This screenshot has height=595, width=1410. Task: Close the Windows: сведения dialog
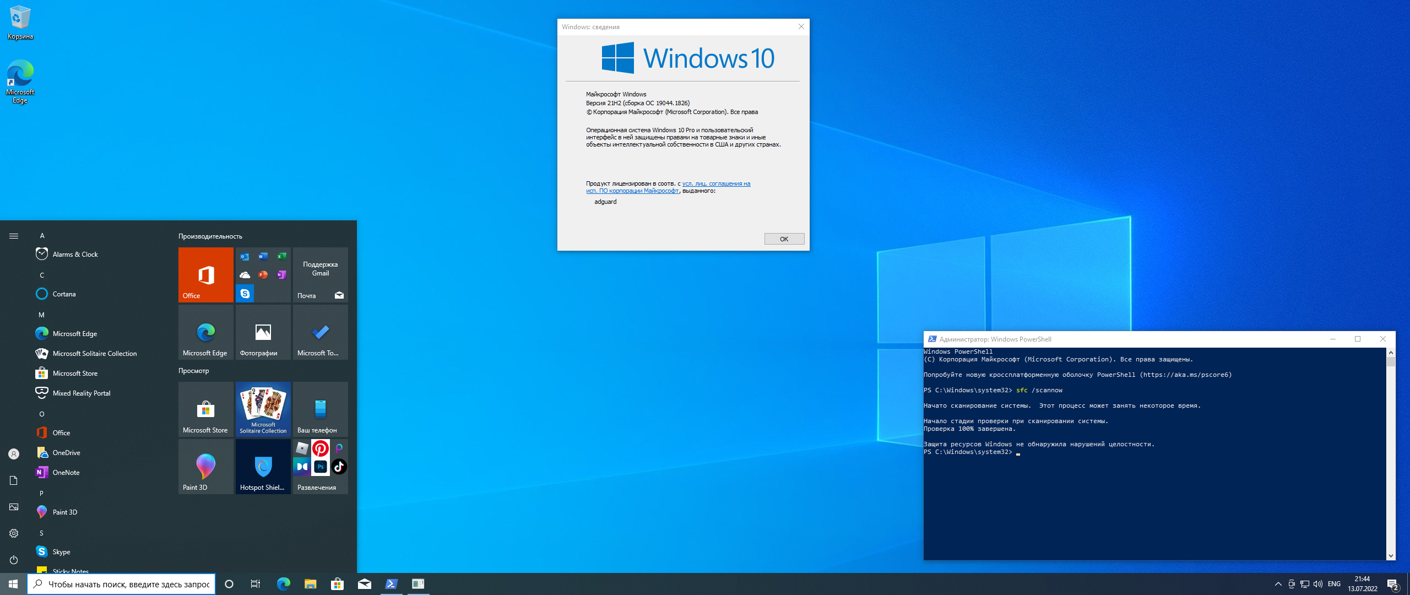pyautogui.click(x=801, y=26)
